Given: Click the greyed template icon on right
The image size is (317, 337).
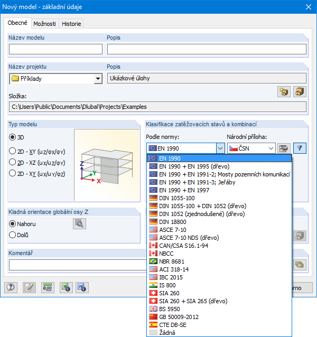Looking at the screenshot, I should [x=300, y=236].
